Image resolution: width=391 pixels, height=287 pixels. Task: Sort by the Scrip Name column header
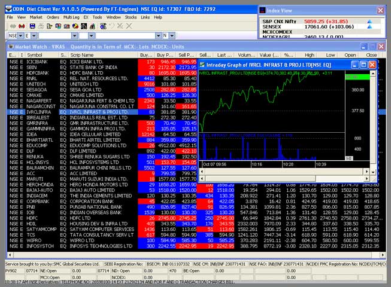point(103,55)
